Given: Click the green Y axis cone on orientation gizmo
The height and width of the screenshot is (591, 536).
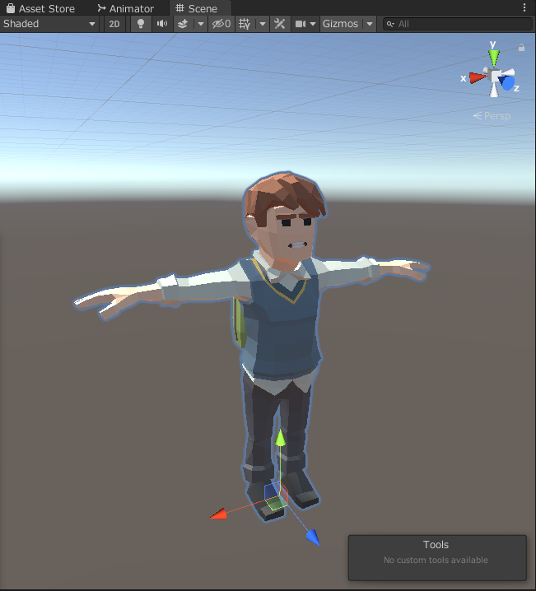Looking at the screenshot, I should (494, 58).
